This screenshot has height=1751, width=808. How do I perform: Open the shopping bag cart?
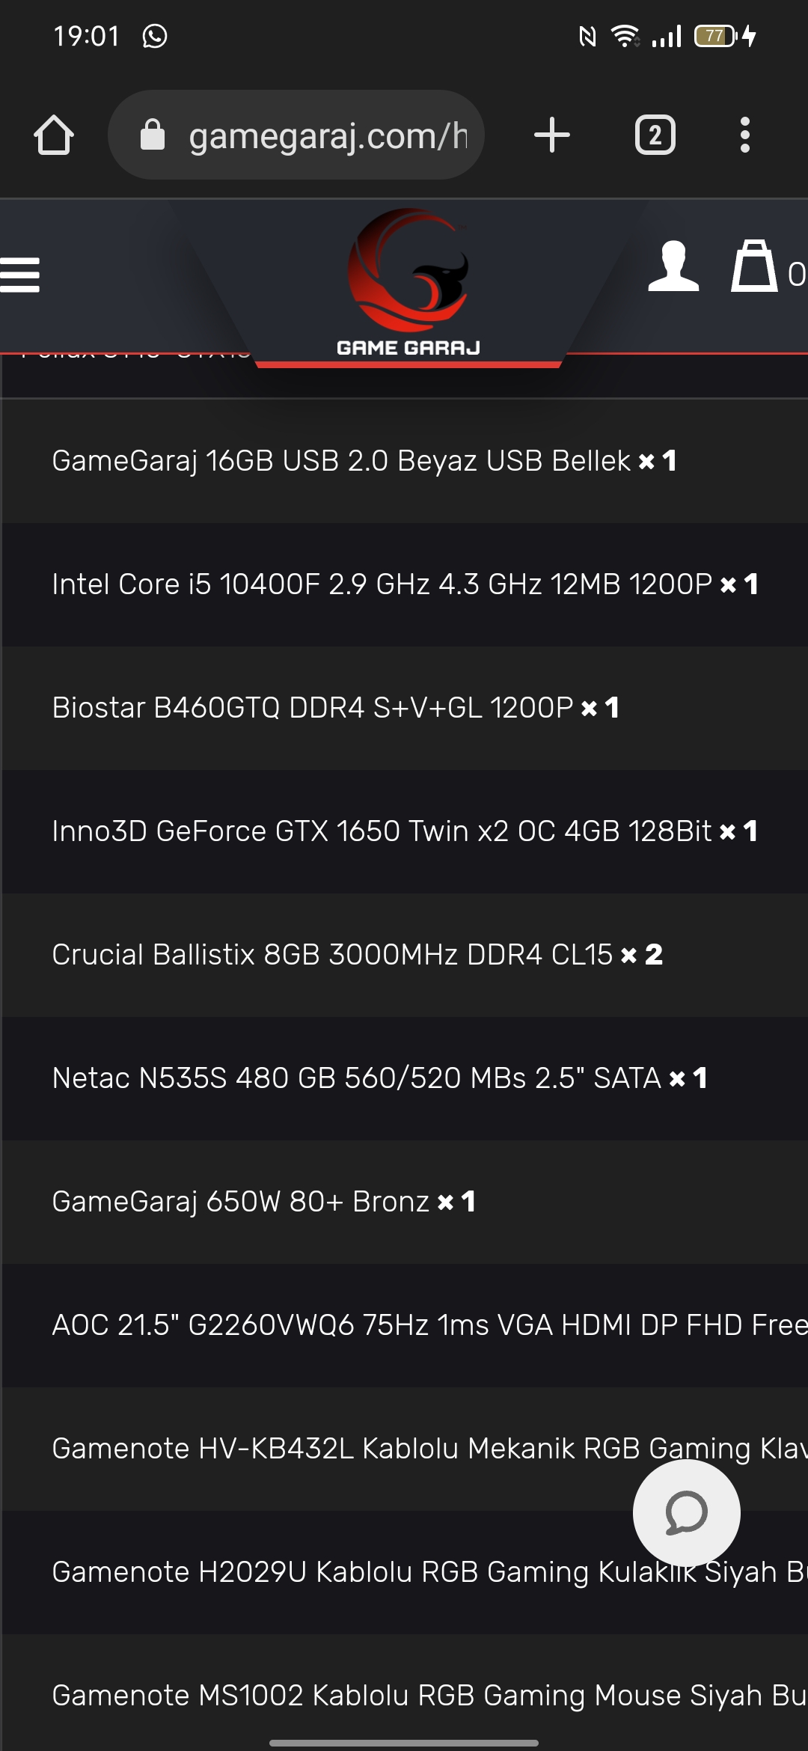(x=754, y=267)
